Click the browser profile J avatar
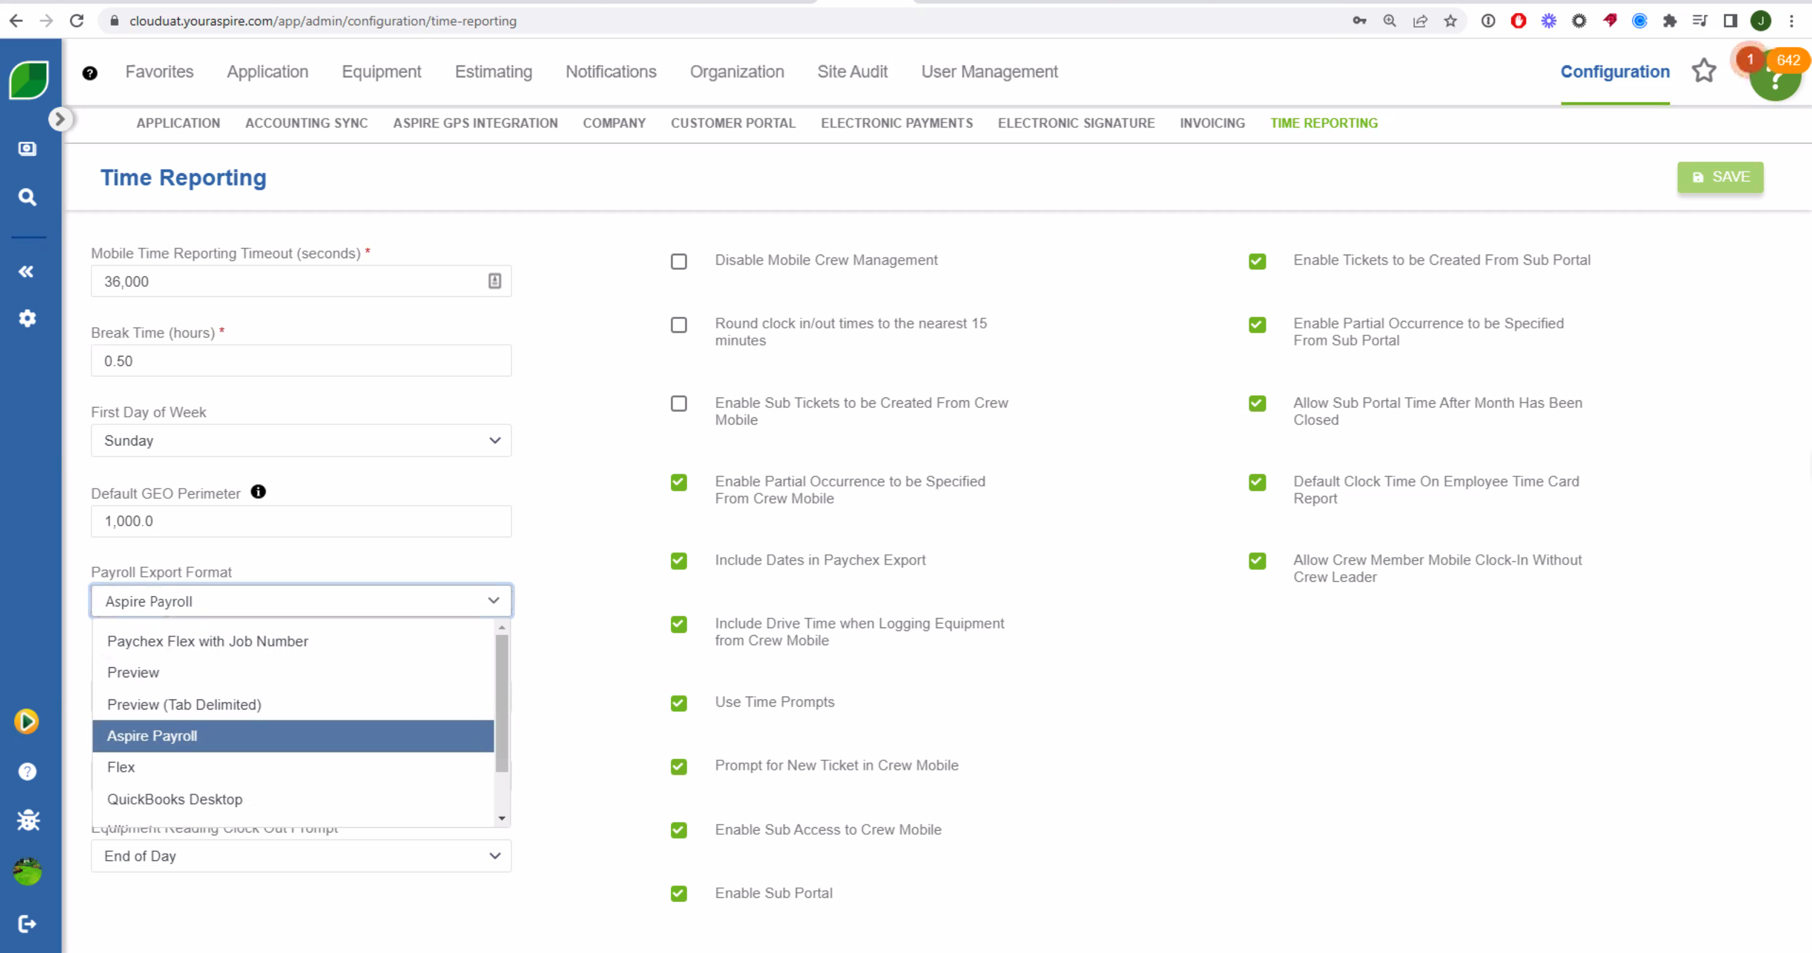 tap(1760, 20)
